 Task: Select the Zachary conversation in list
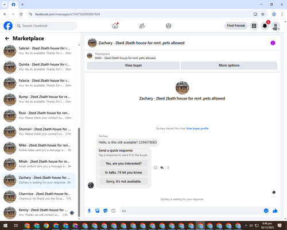(x=38, y=180)
